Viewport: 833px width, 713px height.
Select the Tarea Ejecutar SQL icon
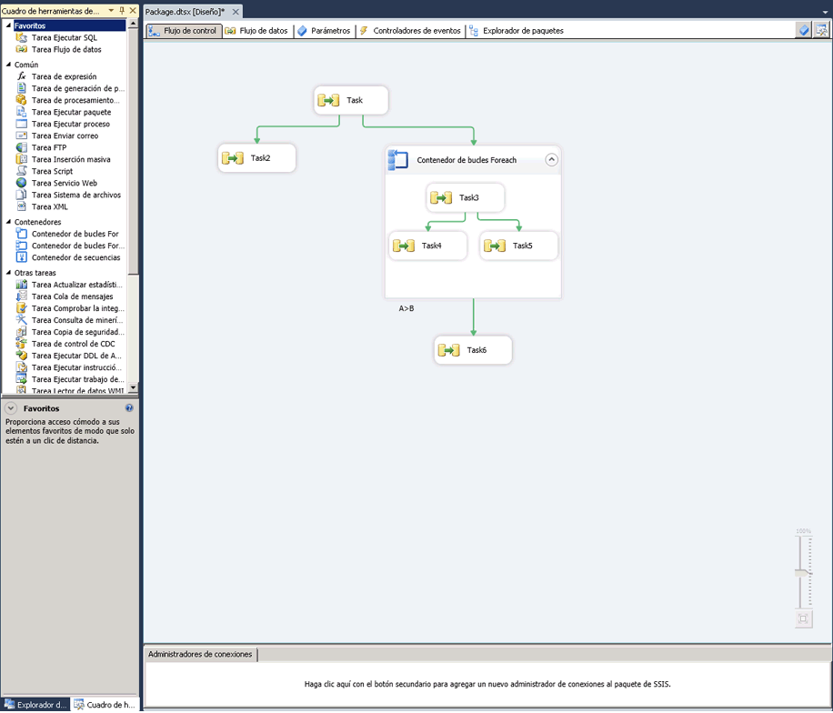pos(22,38)
